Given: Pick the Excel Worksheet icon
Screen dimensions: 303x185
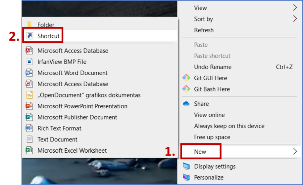Looking at the screenshot, I should pyautogui.click(x=29, y=151).
